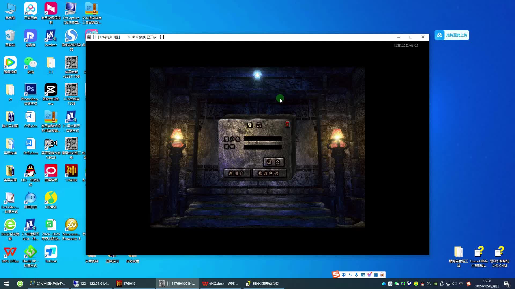This screenshot has width=515, height=289.
Task: Open 融媒宝 desktop icon
Action: [31, 38]
